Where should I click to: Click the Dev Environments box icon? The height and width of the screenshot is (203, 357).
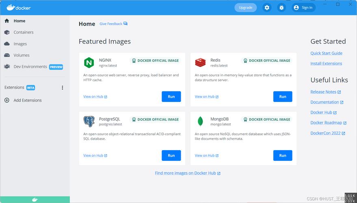pos(7,67)
